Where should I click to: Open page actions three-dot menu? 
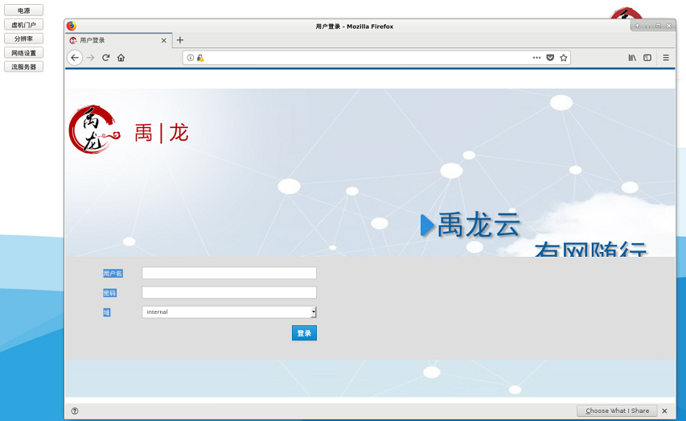(x=536, y=58)
